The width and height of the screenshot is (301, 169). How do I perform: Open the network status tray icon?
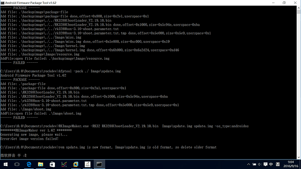tap(254, 164)
